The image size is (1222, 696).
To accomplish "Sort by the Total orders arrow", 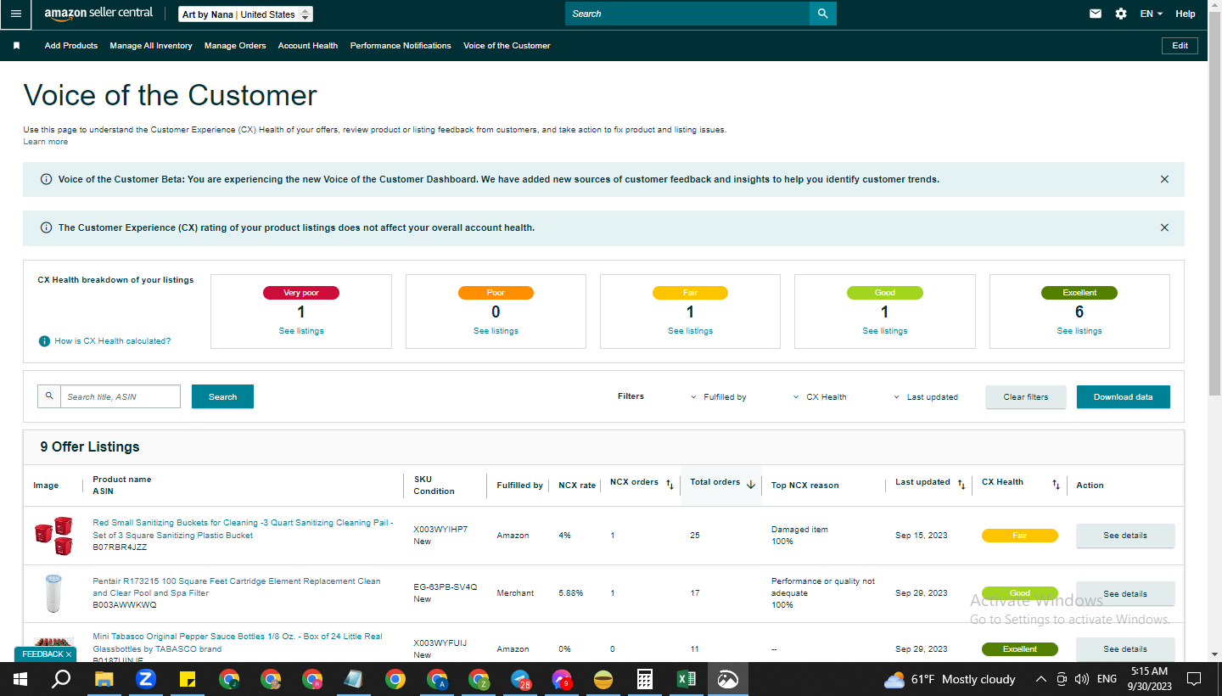I will tap(750, 484).
